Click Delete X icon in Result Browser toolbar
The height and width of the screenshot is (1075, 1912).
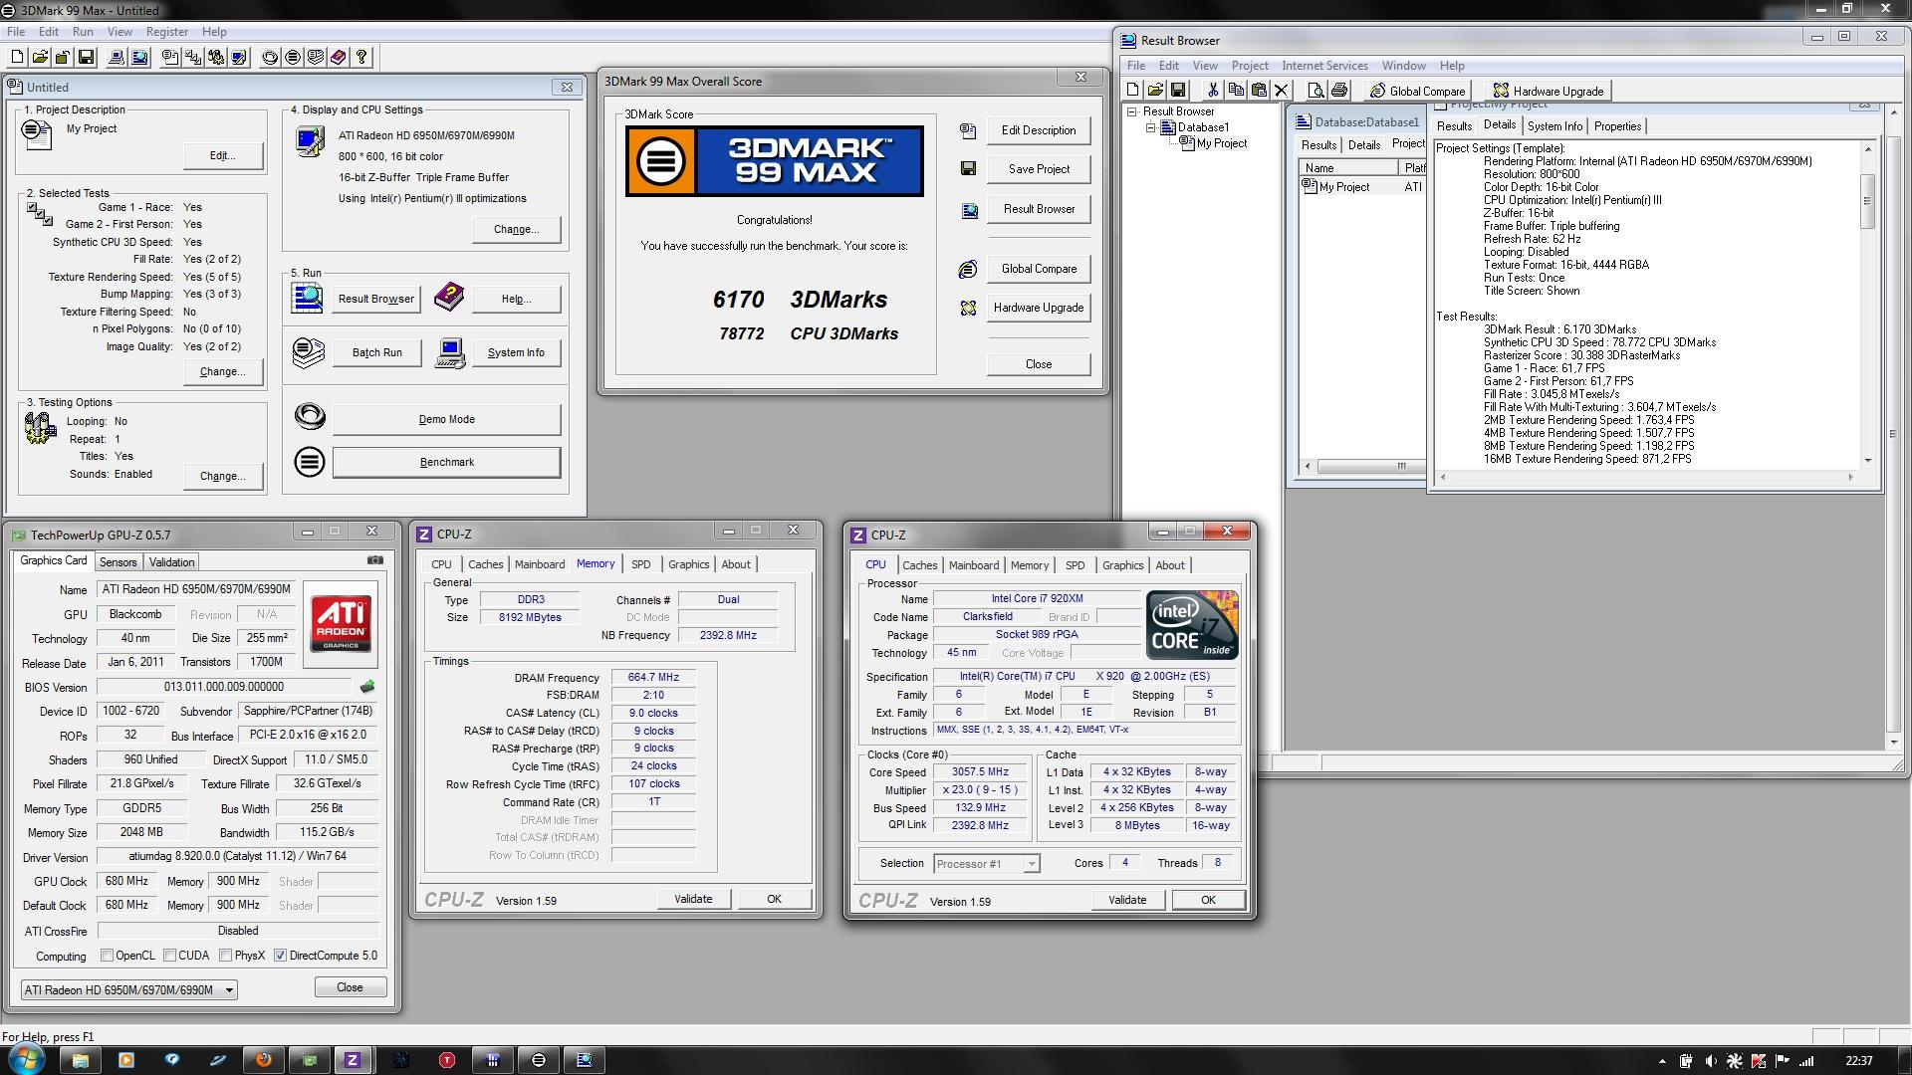[1282, 90]
